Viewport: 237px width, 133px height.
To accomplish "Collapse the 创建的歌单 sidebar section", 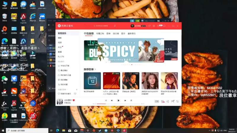I will 63,90.
